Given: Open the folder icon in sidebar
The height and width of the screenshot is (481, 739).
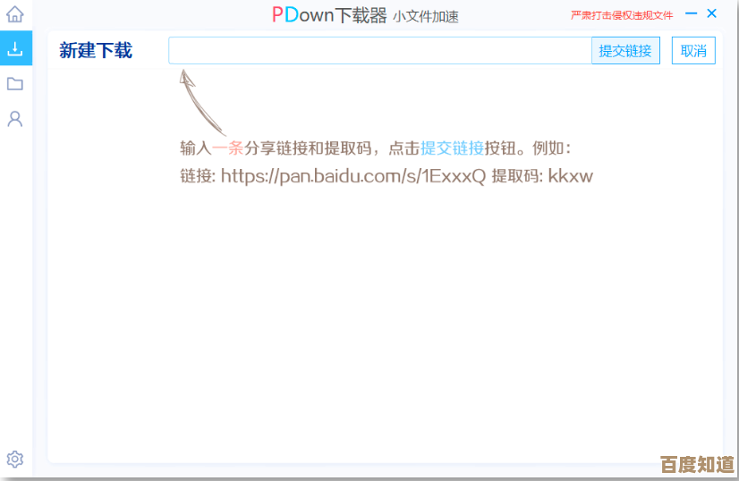Looking at the screenshot, I should (15, 84).
